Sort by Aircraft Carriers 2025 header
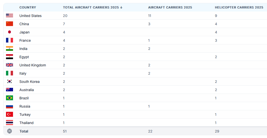 (170, 7)
